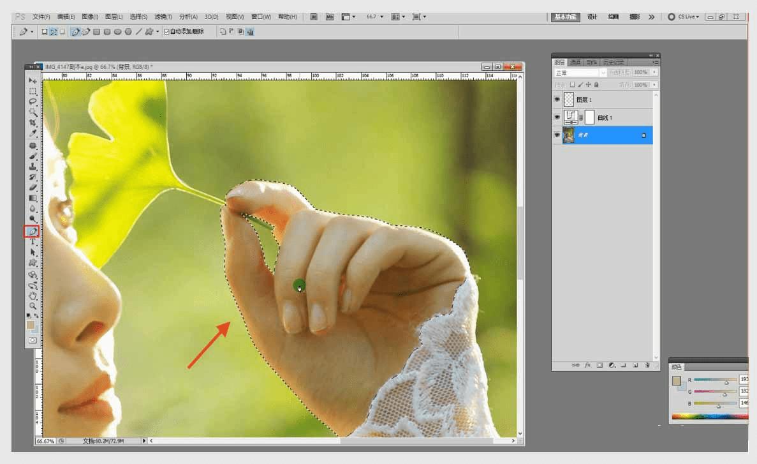Pick the Horizontal Type tool
This screenshot has width=757, height=464.
[33, 243]
